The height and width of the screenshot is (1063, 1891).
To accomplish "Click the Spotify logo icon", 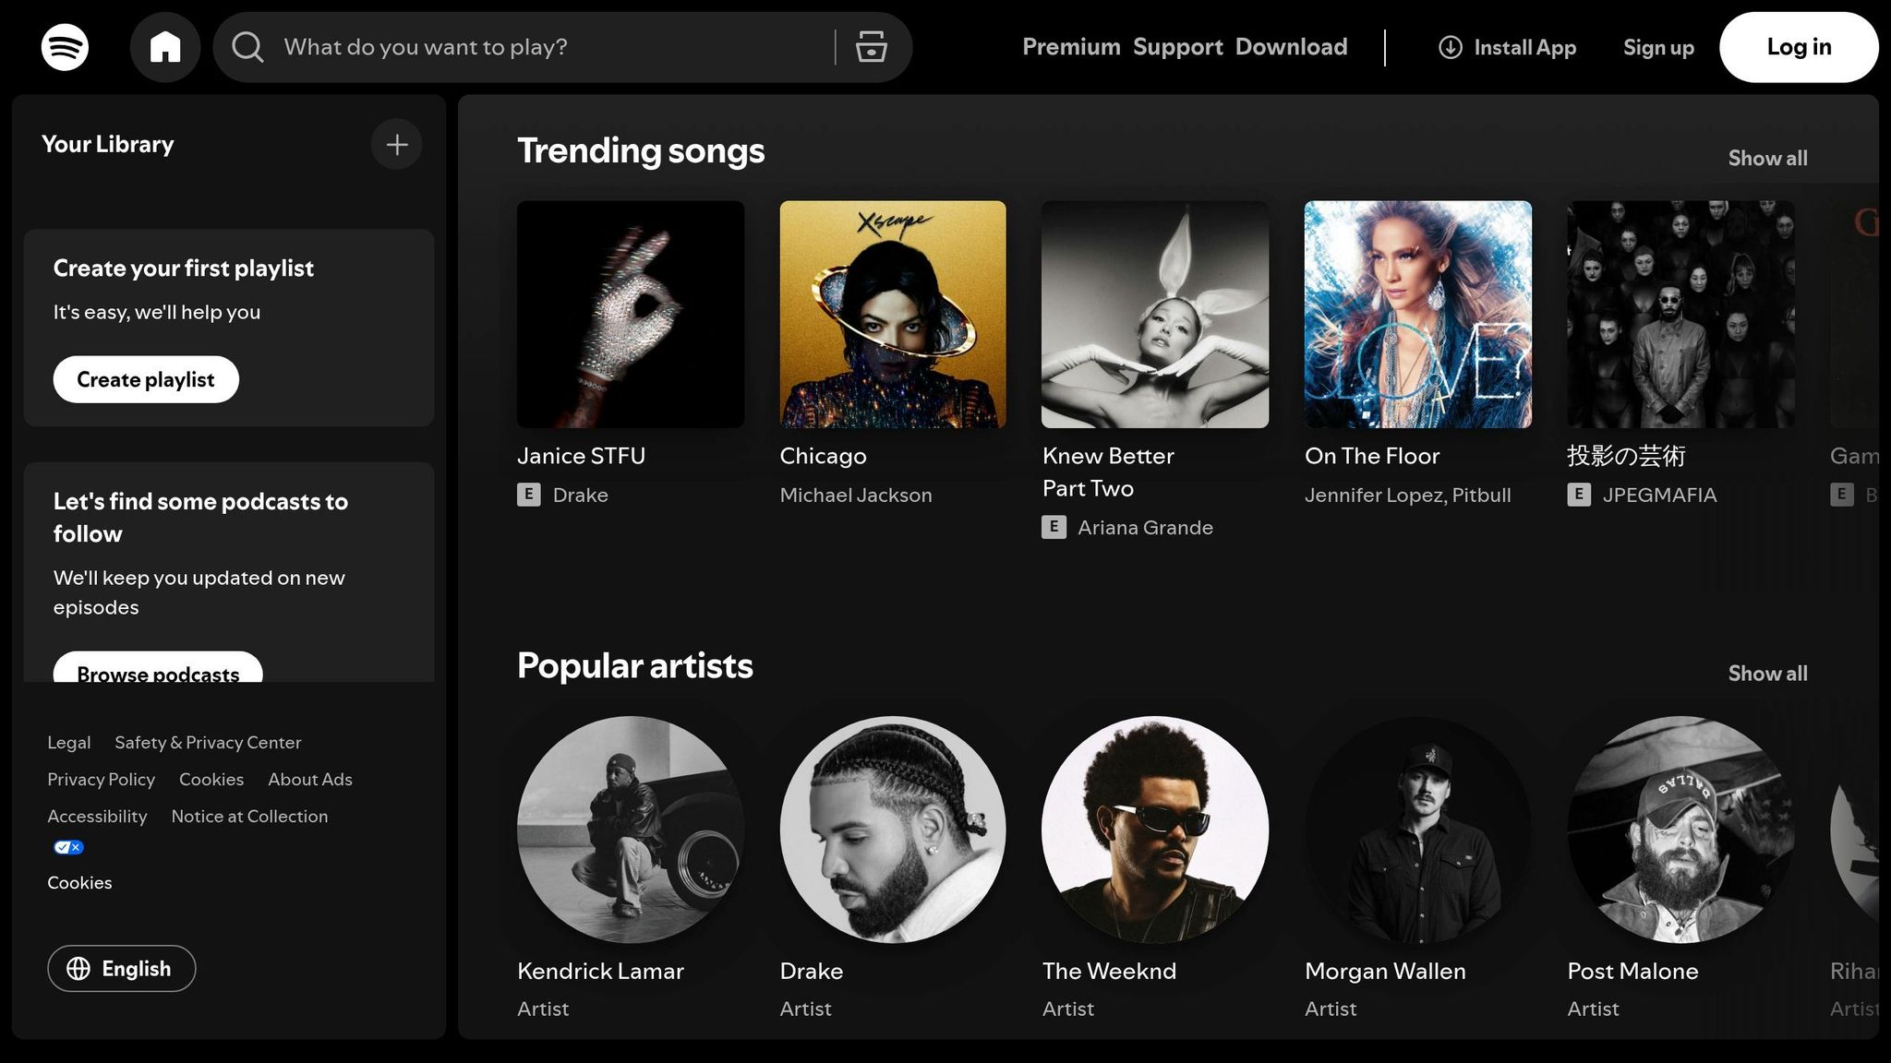I will [x=65, y=47].
